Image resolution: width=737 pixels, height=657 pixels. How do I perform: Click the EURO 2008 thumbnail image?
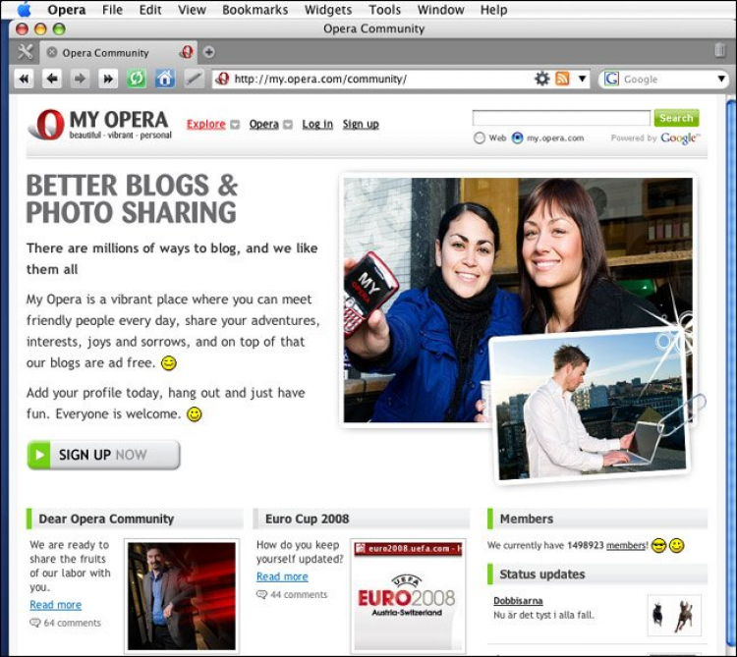tap(408, 595)
